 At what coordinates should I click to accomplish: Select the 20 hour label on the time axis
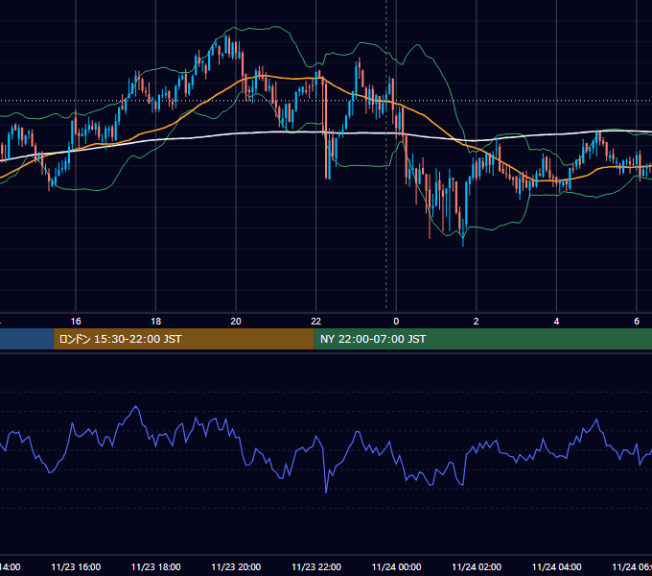pos(236,322)
